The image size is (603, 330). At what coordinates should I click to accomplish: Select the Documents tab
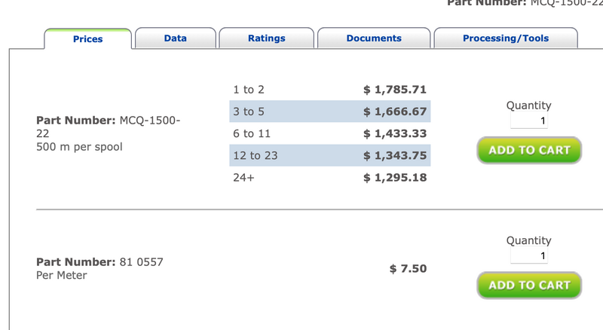374,38
